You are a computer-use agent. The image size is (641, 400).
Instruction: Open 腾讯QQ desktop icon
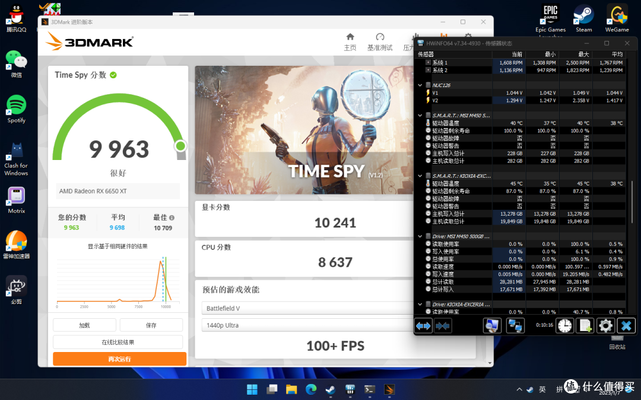tap(17, 18)
